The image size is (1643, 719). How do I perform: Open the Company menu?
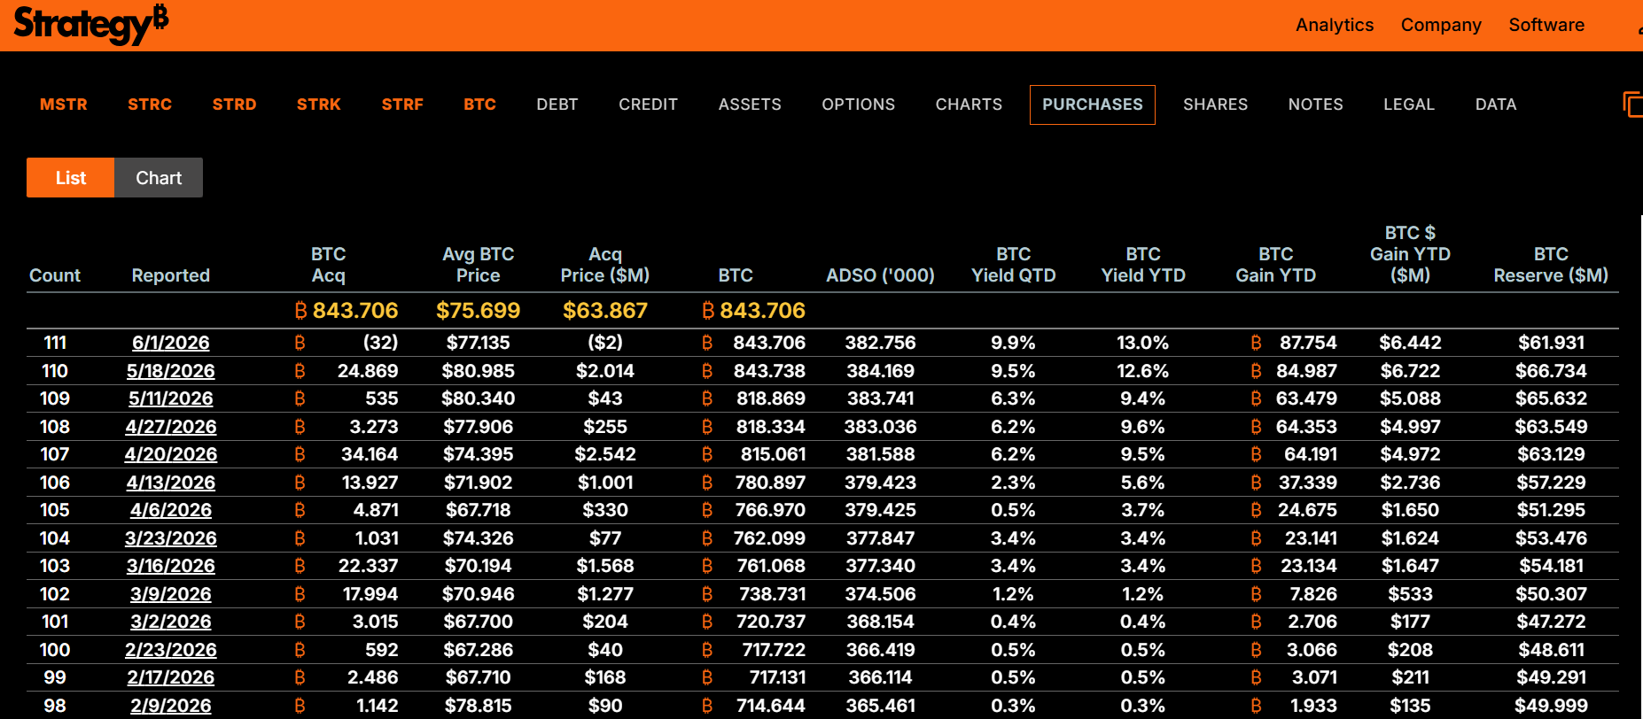[1441, 25]
